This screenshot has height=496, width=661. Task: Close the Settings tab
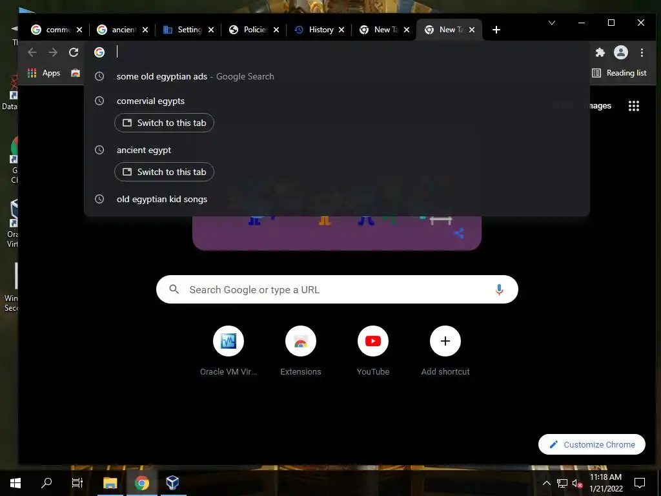point(211,30)
